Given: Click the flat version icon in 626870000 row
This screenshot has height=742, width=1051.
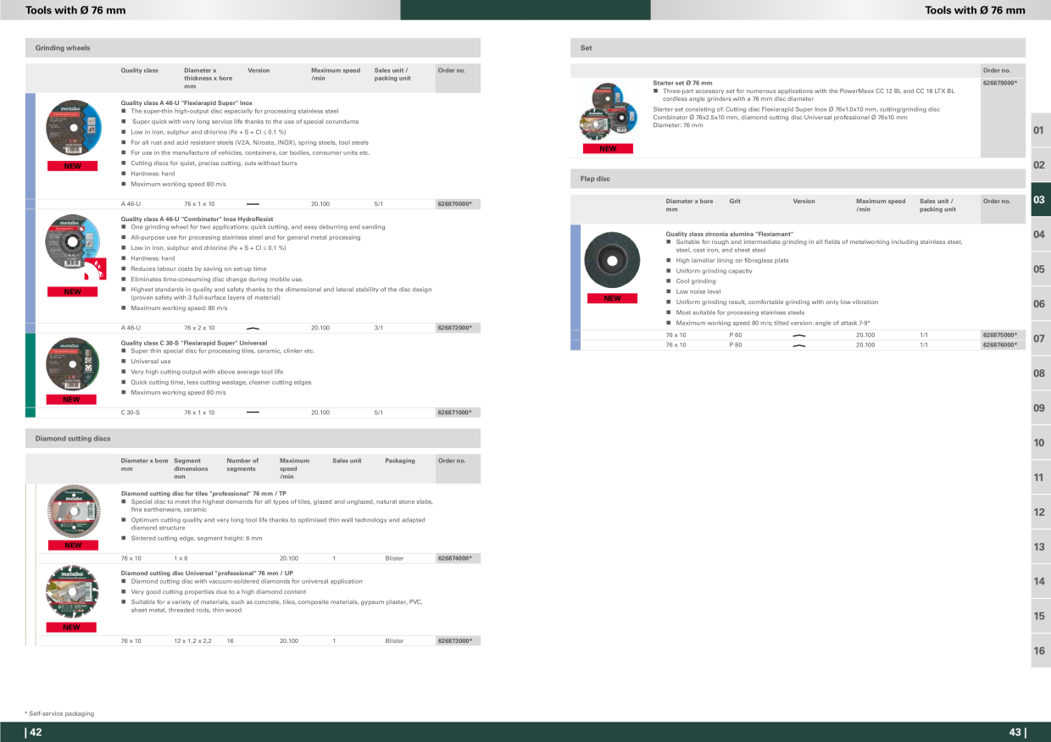Looking at the screenshot, I should click(253, 204).
